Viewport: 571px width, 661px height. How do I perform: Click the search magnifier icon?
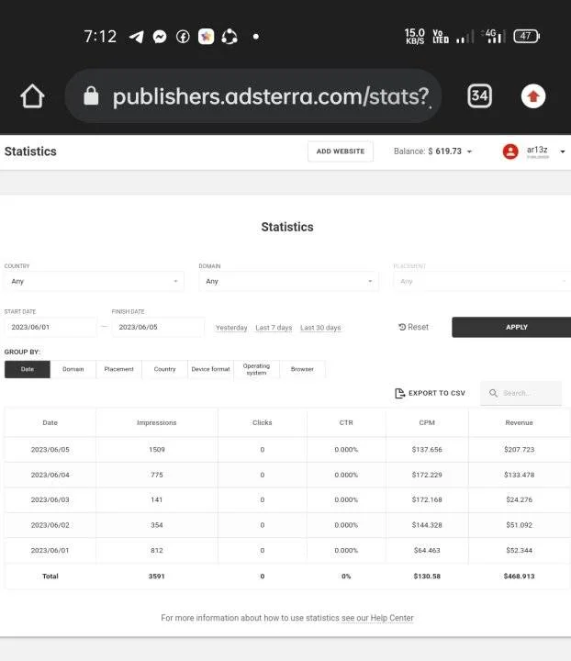tap(493, 393)
